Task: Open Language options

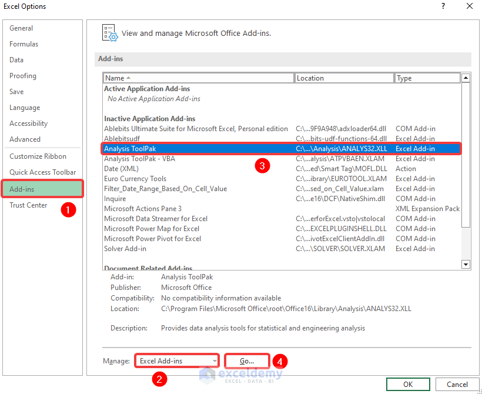Action: (x=25, y=108)
